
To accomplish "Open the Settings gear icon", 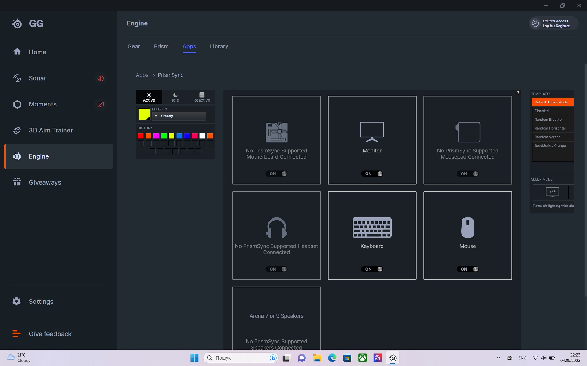I will tap(17, 301).
